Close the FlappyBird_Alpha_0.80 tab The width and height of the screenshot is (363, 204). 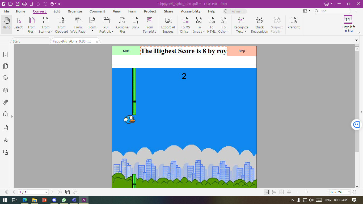click(x=97, y=41)
